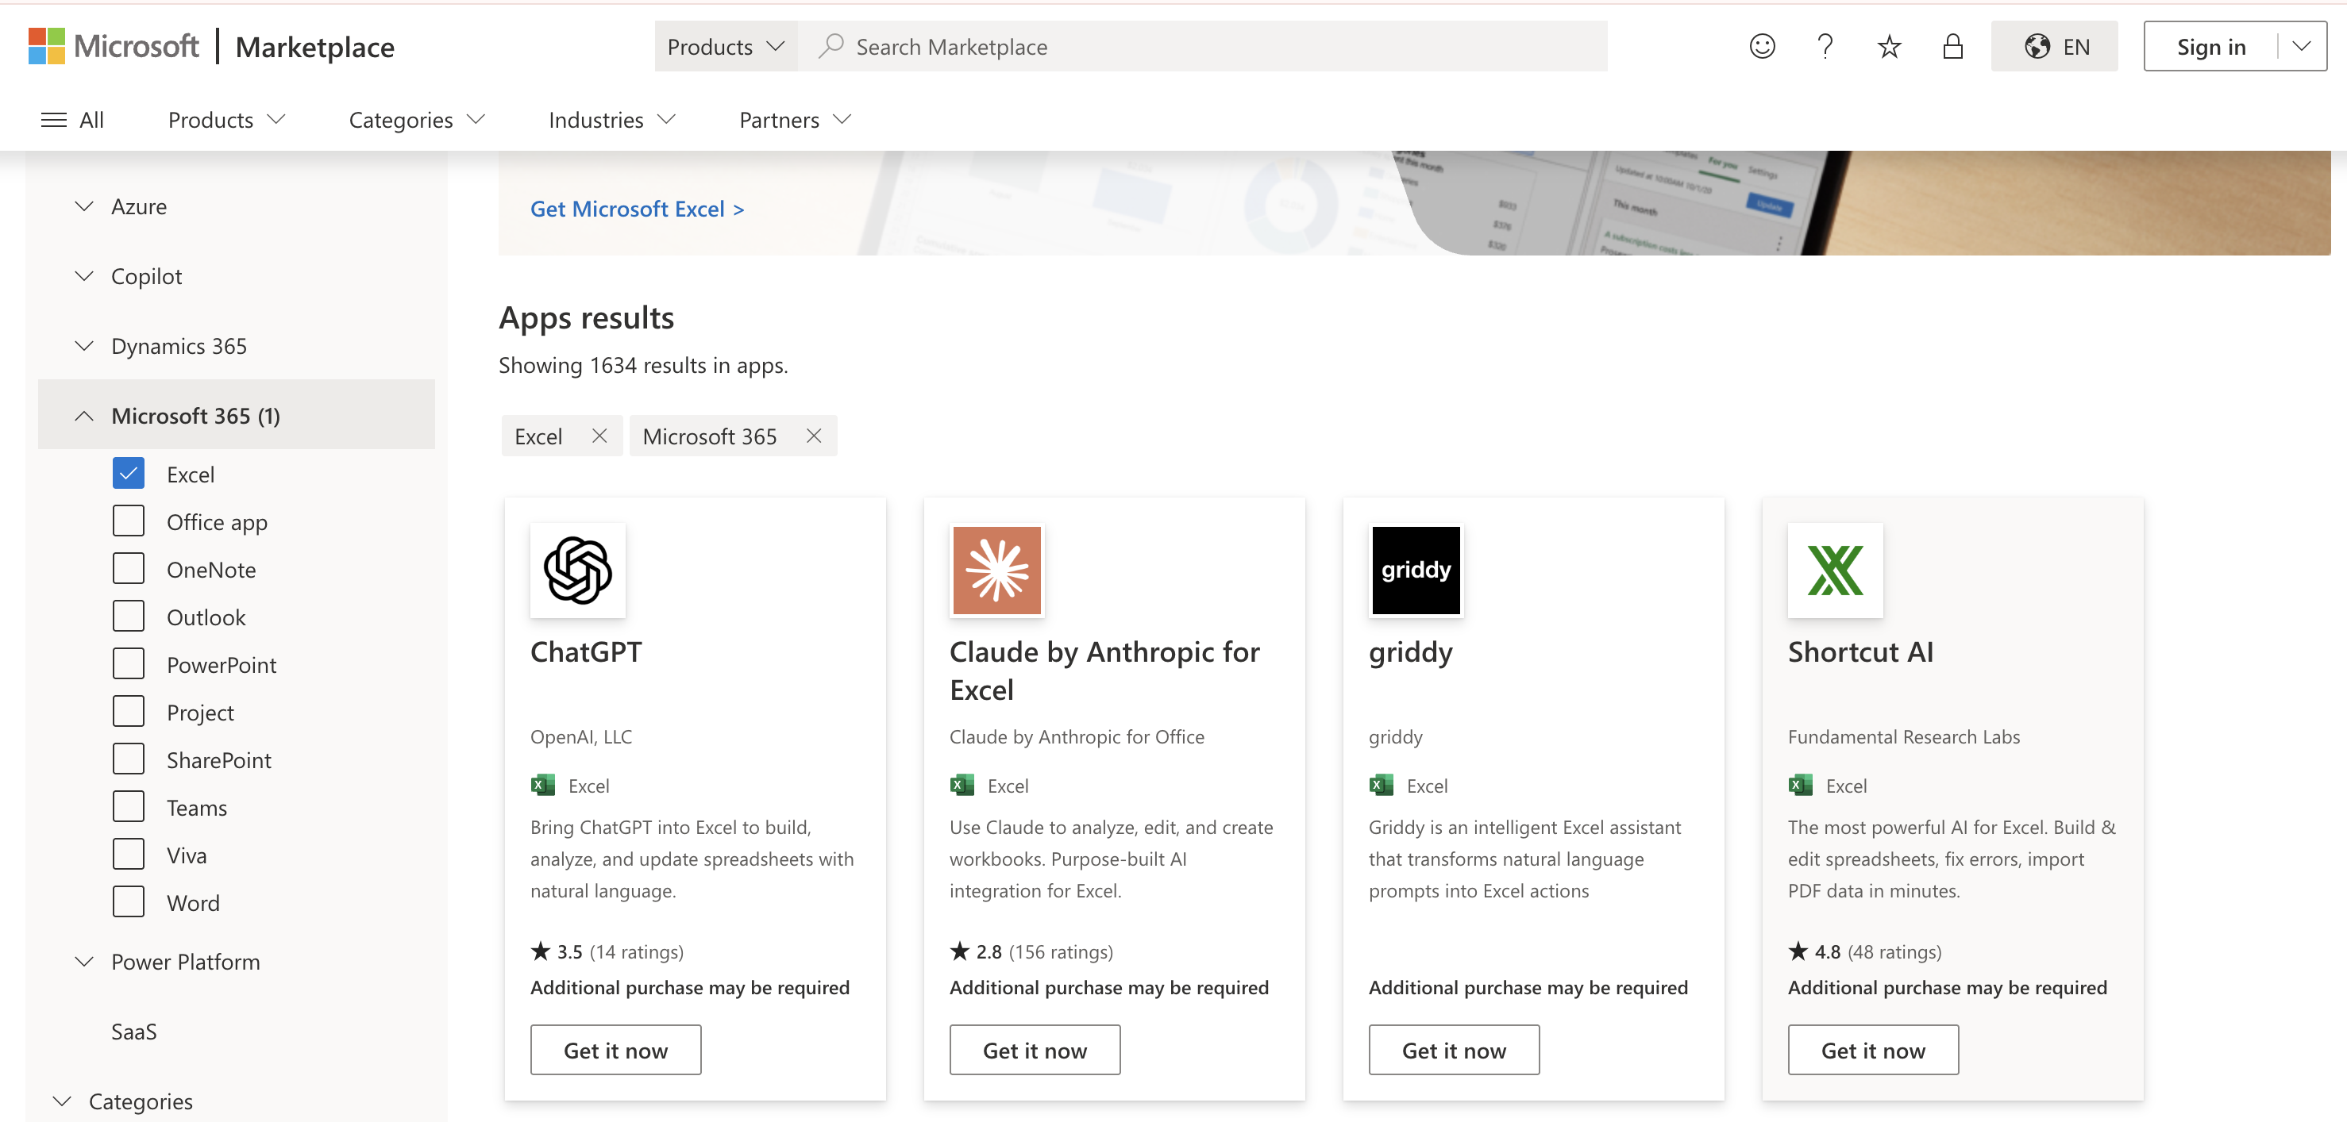Click the Get Microsoft Excel link
Viewport: 2347px width, 1122px height.
(637, 209)
